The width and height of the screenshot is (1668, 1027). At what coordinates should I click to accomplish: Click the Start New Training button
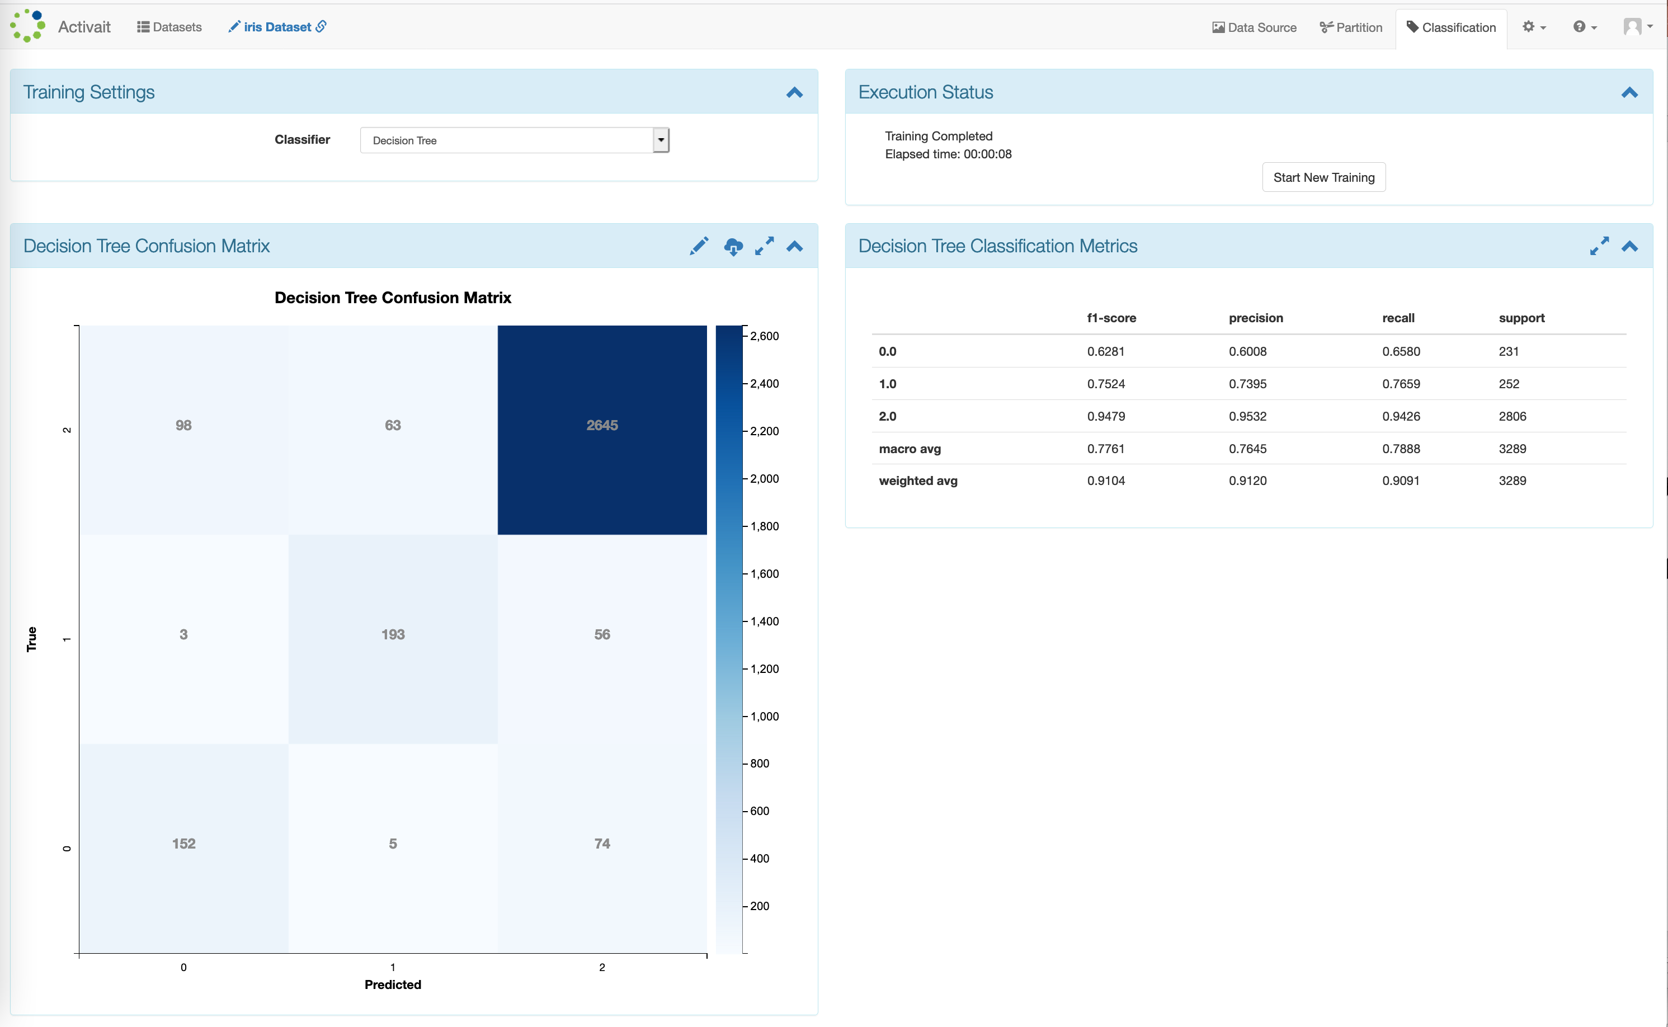(x=1323, y=177)
